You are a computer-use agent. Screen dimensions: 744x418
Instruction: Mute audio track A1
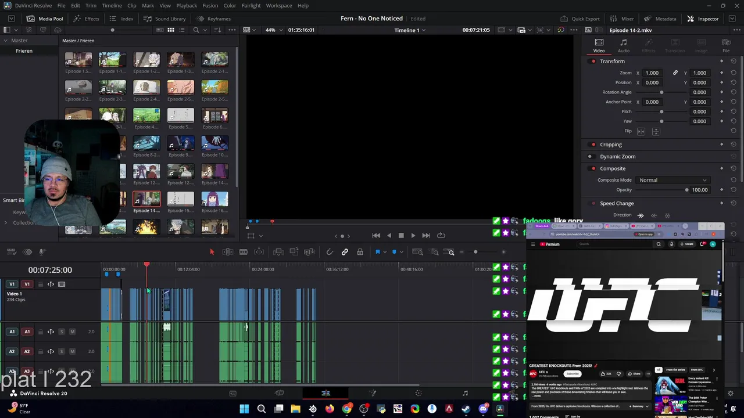72,332
